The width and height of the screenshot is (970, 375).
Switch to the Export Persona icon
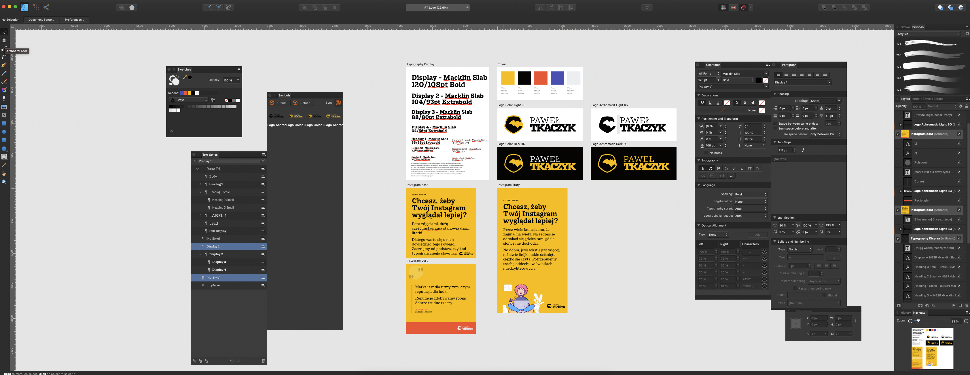coord(46,7)
